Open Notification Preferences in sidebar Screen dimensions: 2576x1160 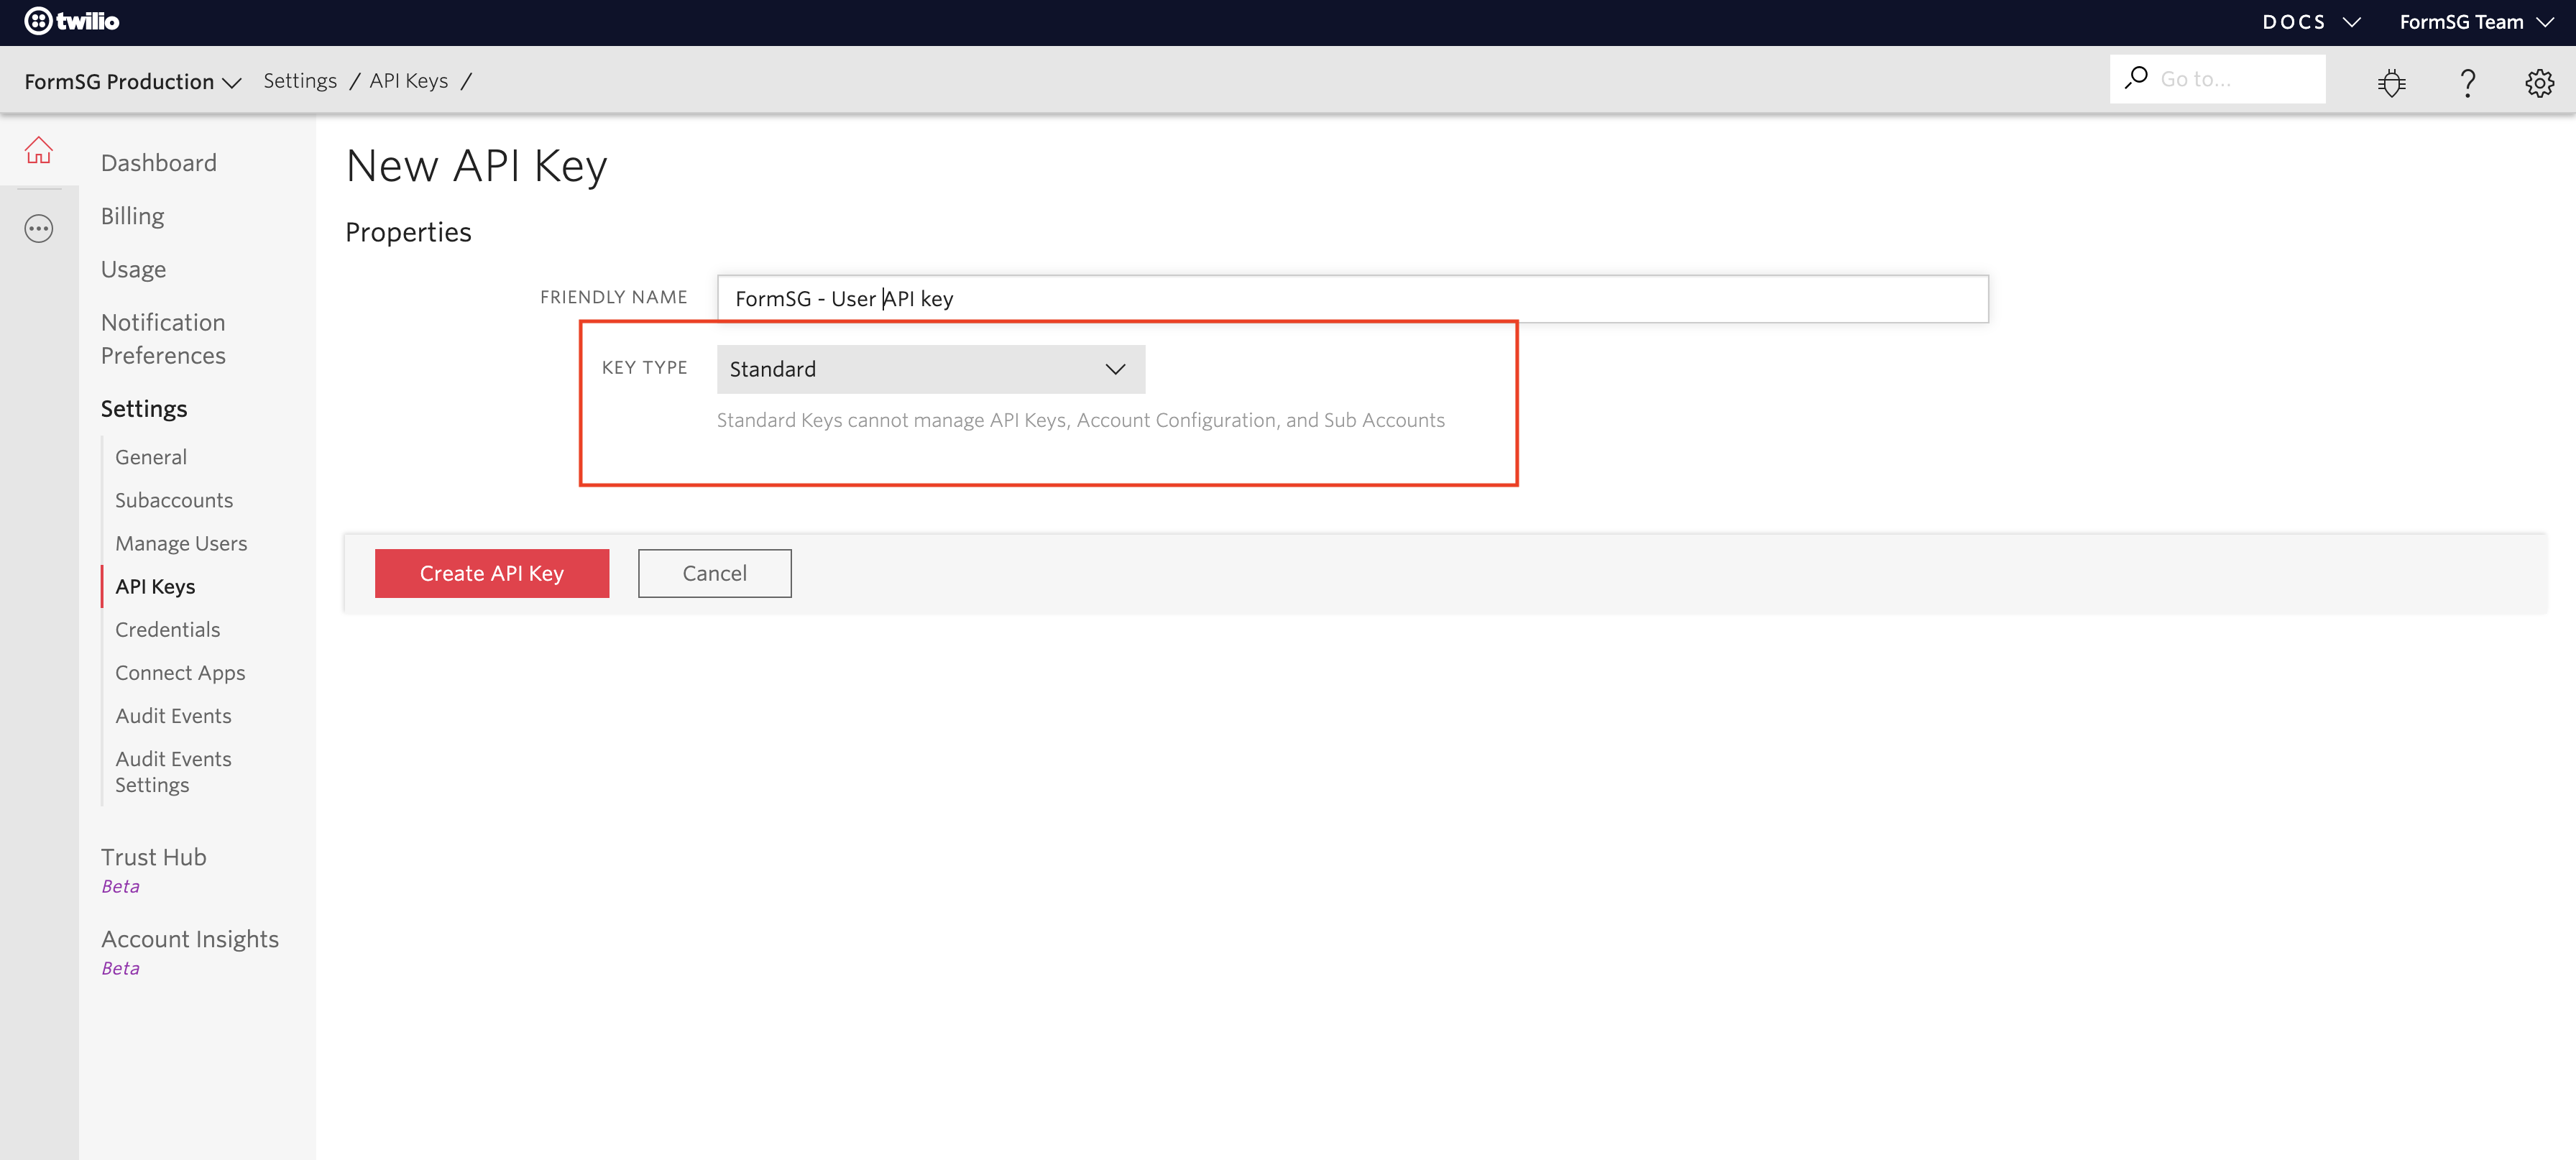tap(163, 339)
